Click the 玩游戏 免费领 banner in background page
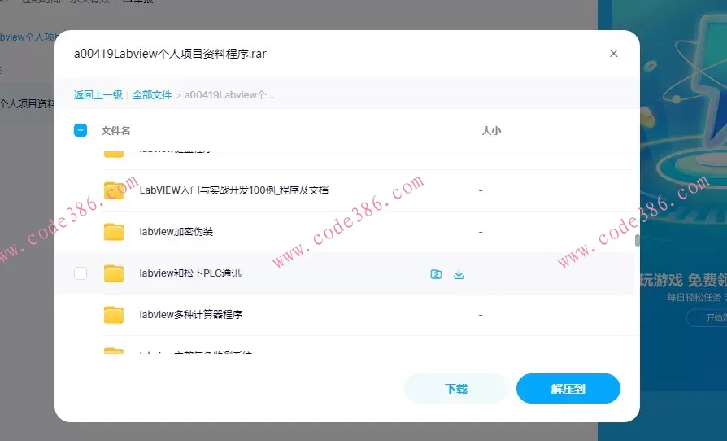 coord(683,280)
